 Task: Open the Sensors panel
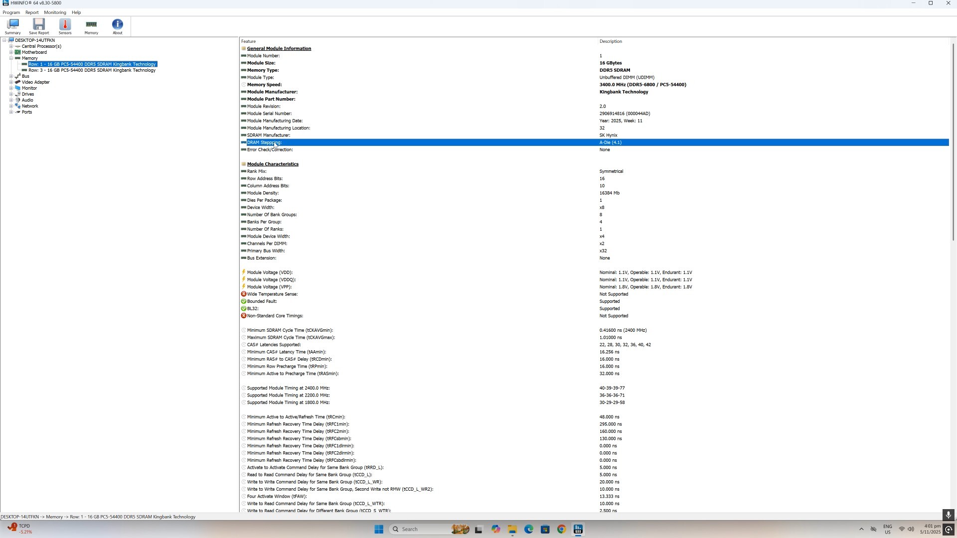pyautogui.click(x=65, y=26)
